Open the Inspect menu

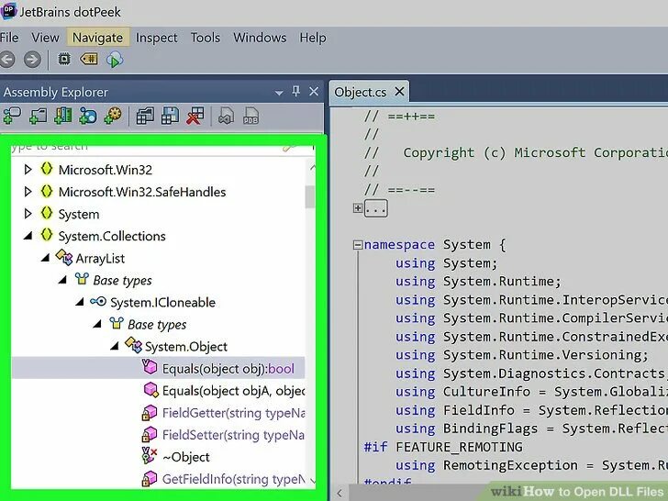[x=156, y=38]
